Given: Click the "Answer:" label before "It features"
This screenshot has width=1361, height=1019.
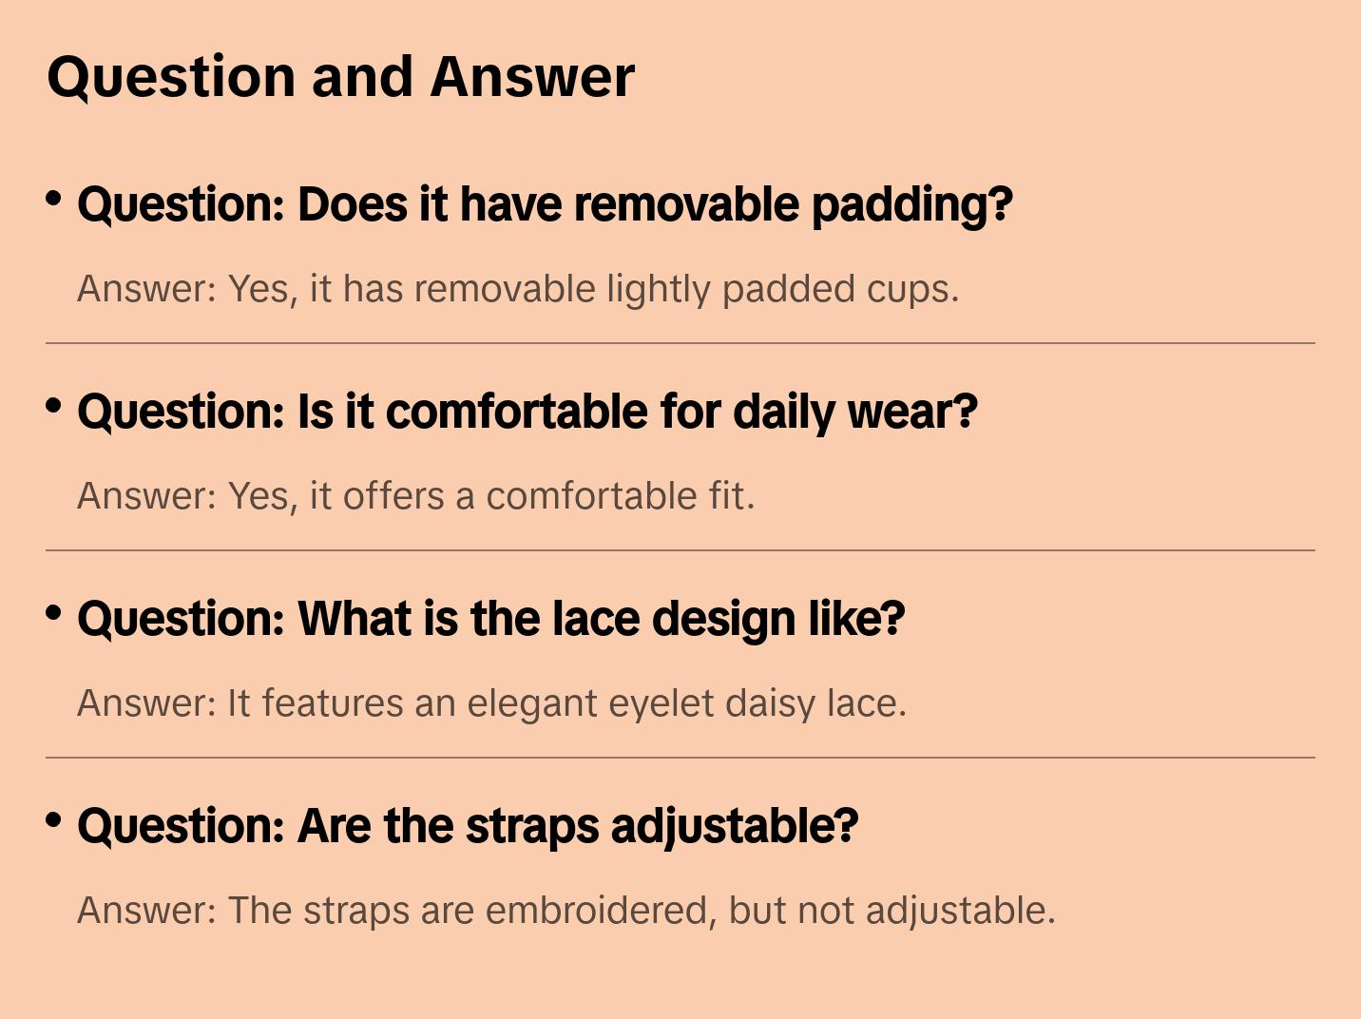Looking at the screenshot, I should click(x=147, y=703).
